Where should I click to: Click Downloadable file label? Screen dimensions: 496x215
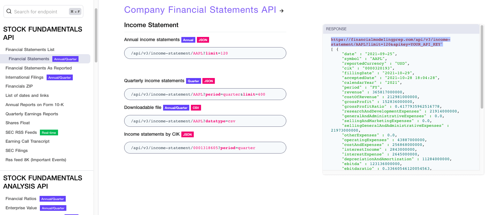[143, 107]
